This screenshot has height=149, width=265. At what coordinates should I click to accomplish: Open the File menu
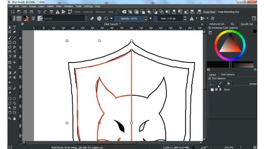[x=10, y=7]
